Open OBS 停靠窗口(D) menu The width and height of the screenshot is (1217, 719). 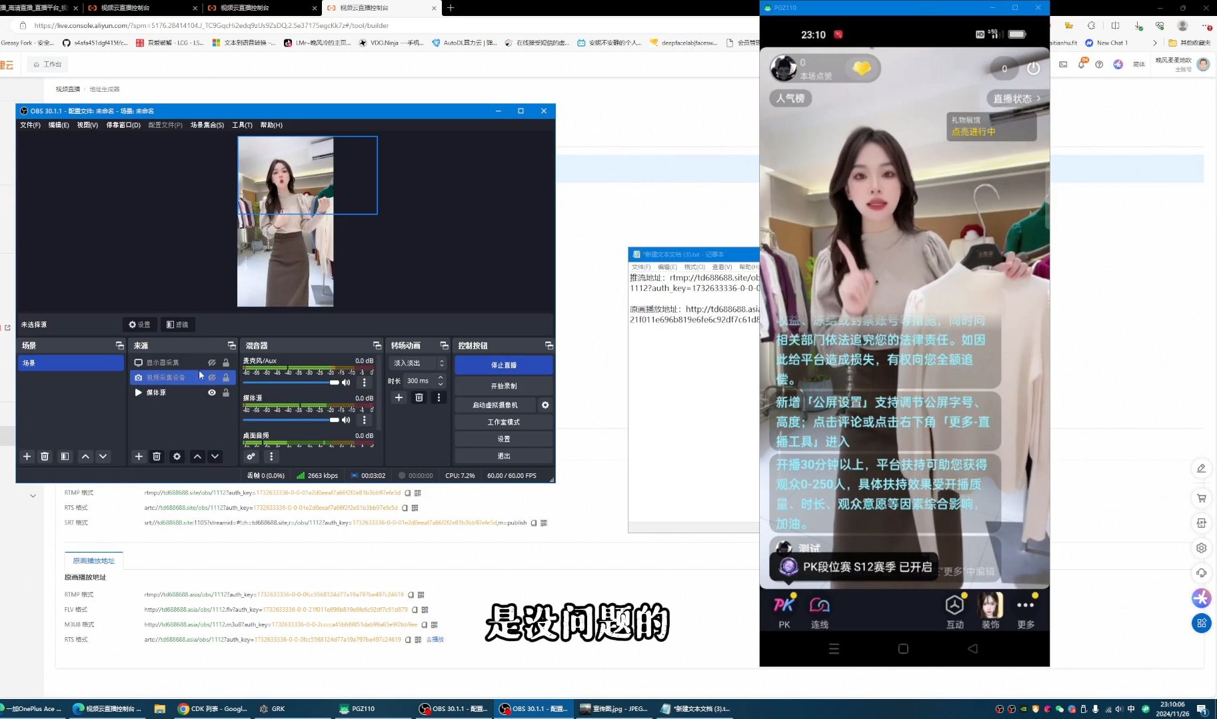[x=123, y=125]
